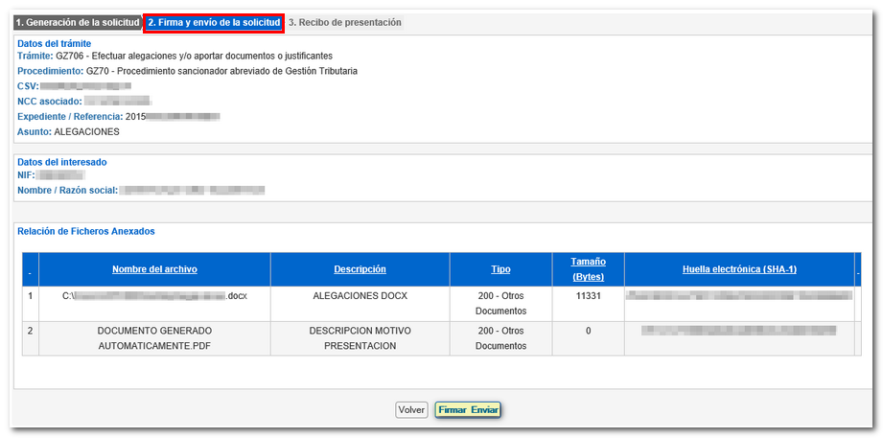Image resolution: width=883 pixels, height=438 pixels.
Task: Select the Firma y envío de la solicitud tab
Action: (214, 22)
